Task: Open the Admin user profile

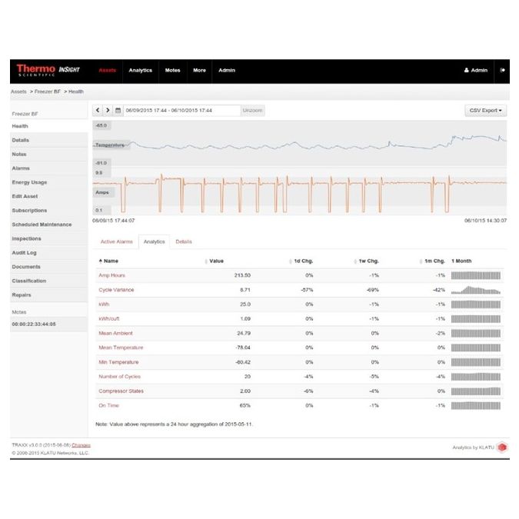Action: tap(476, 70)
